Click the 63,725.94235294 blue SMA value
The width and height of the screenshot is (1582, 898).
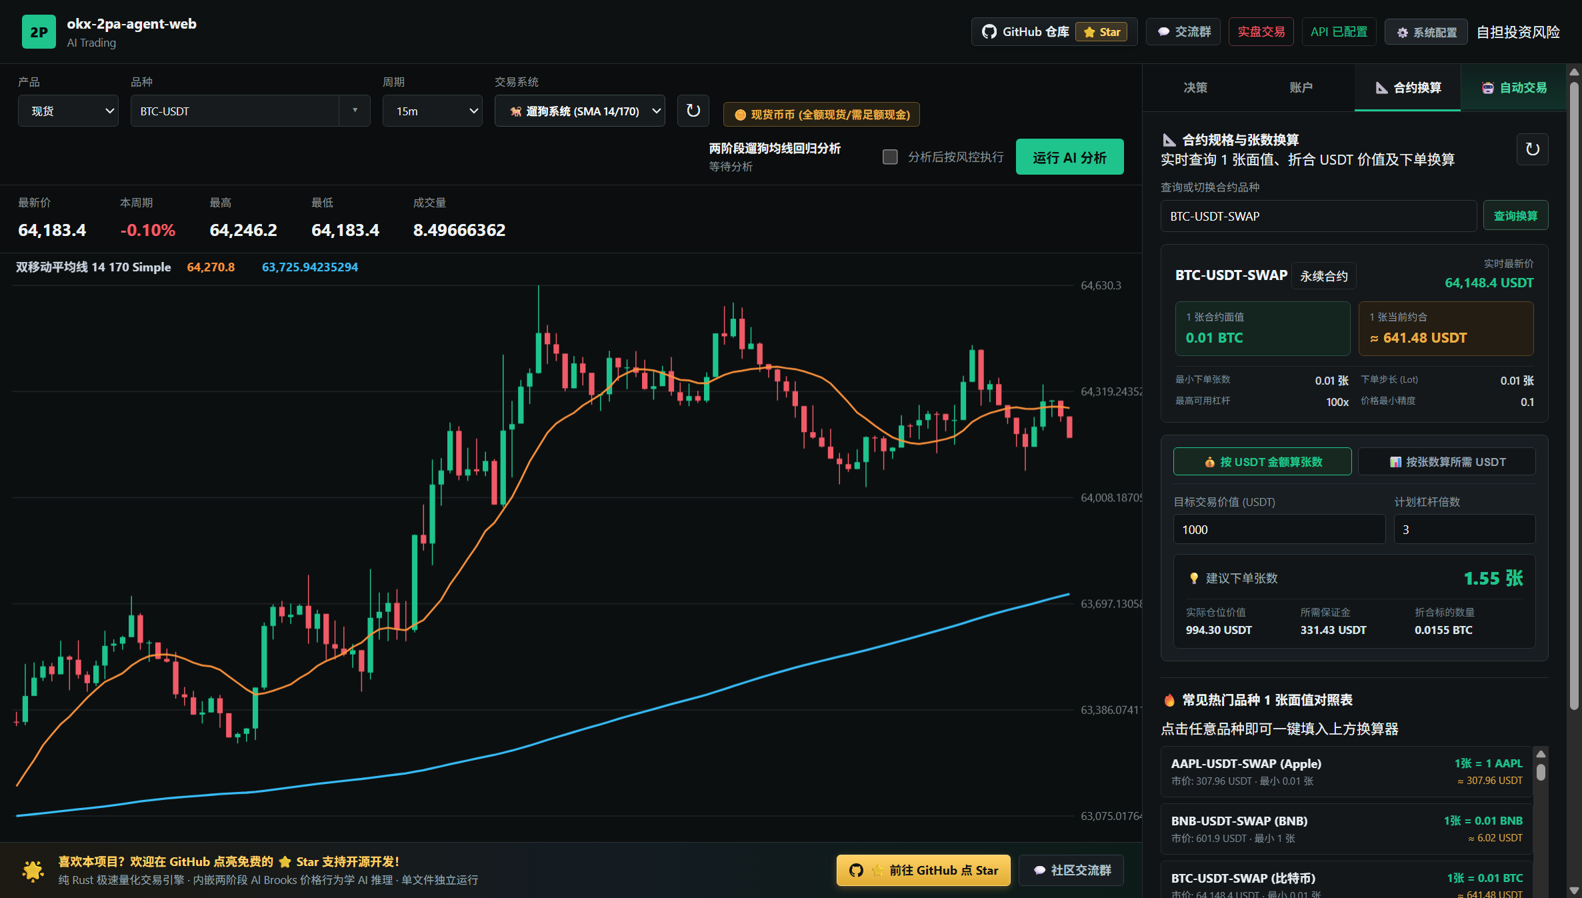click(309, 267)
